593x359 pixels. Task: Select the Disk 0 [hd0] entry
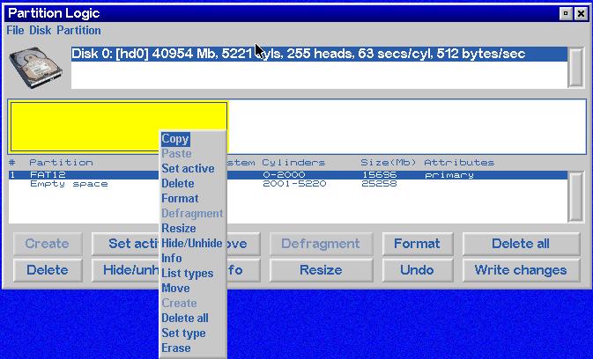coord(319,54)
